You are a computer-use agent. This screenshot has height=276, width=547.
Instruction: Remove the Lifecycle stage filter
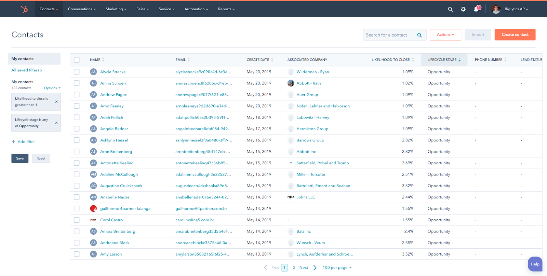point(56,123)
